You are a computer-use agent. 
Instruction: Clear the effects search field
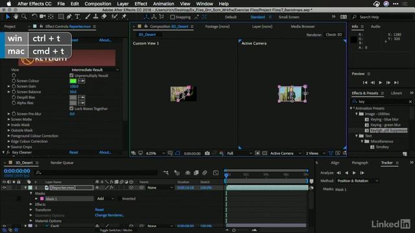pos(410,102)
